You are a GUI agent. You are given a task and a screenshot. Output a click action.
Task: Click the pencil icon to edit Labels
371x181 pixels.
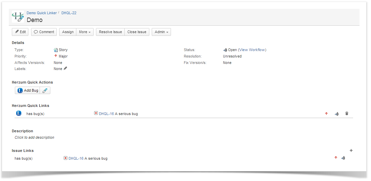(x=66, y=69)
